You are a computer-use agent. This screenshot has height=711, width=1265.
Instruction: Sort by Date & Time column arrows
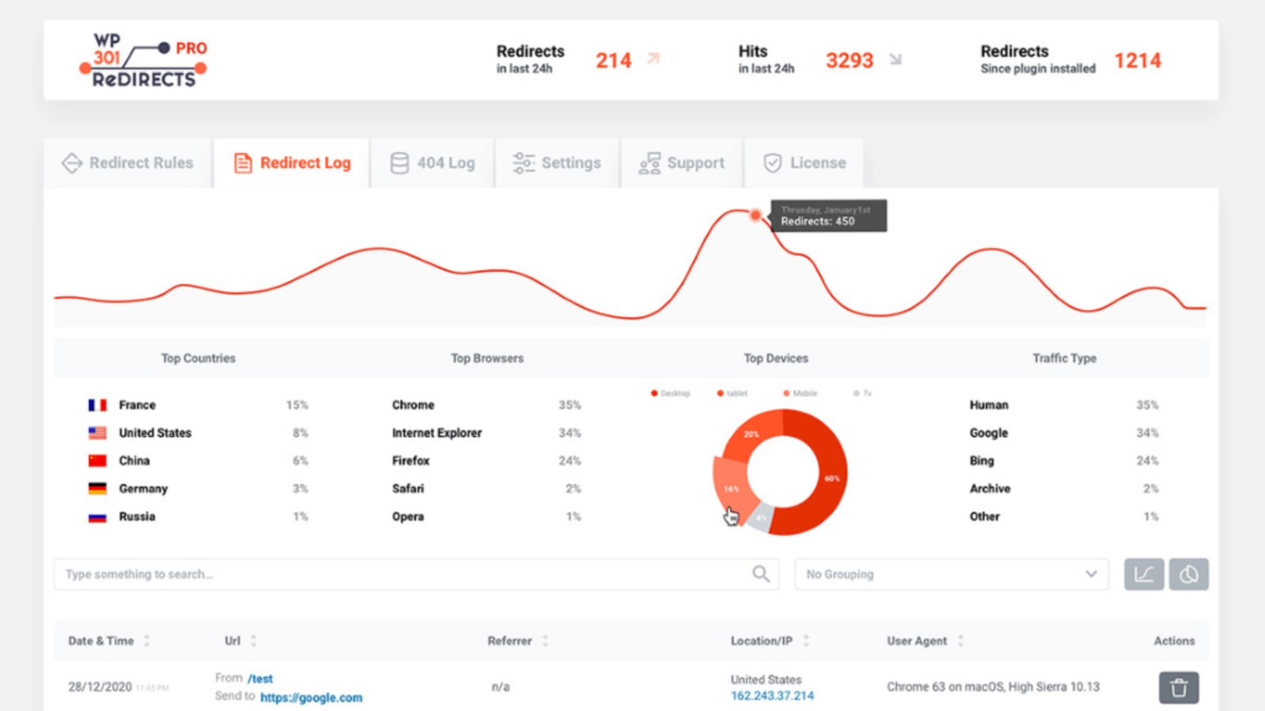[x=147, y=641]
